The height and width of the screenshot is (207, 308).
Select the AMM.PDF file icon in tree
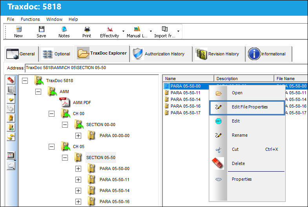[65, 102]
